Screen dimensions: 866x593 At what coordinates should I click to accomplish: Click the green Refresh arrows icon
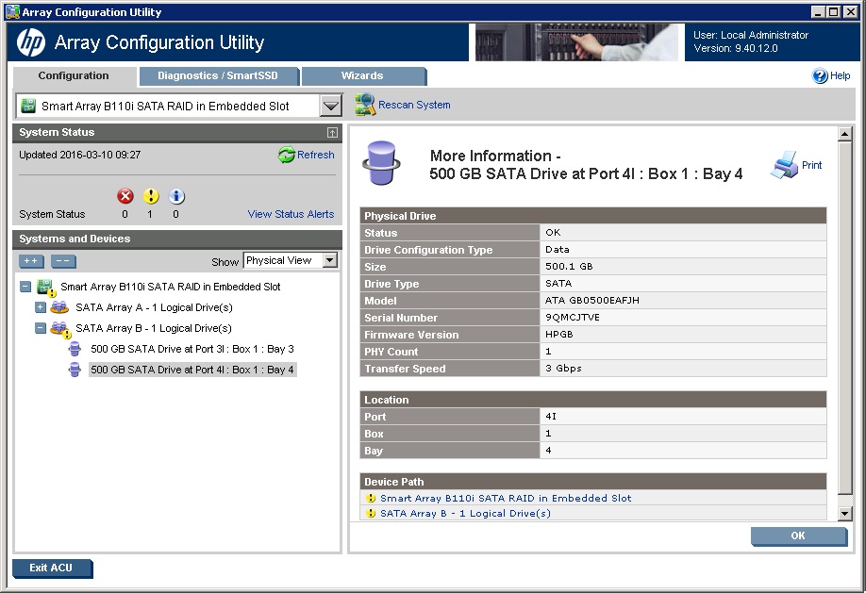(287, 155)
